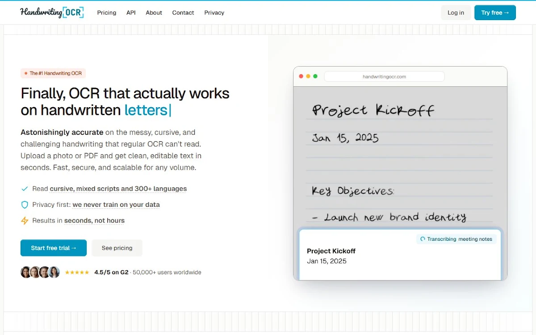Click the 'Astonishingly accurate' bold text
The width and height of the screenshot is (536, 335).
pos(62,132)
